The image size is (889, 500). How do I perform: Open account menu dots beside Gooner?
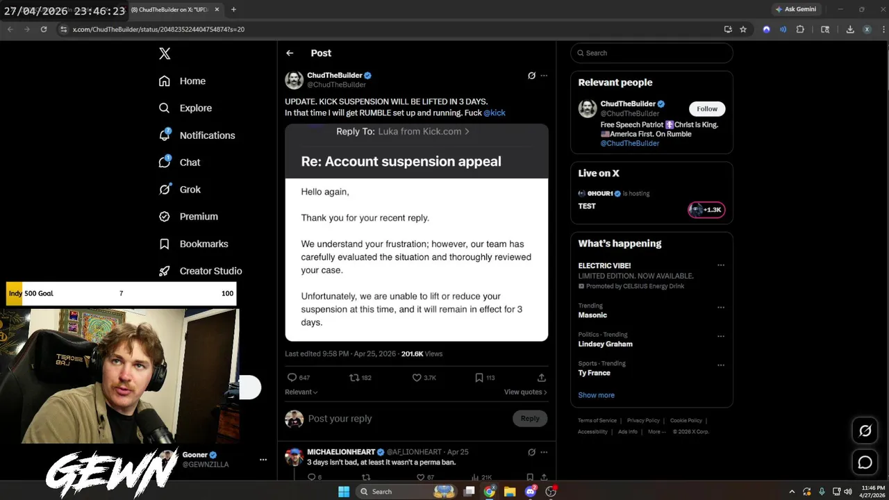click(263, 460)
